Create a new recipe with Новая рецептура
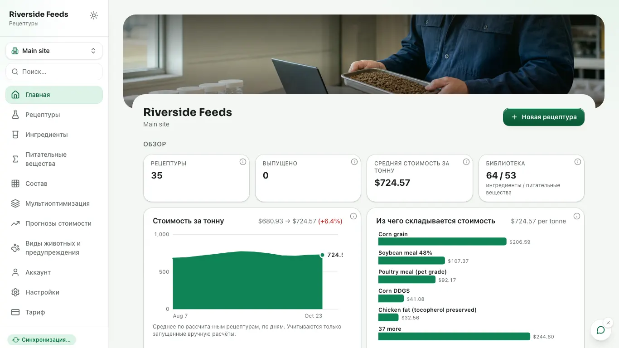The height and width of the screenshot is (348, 619). click(544, 117)
